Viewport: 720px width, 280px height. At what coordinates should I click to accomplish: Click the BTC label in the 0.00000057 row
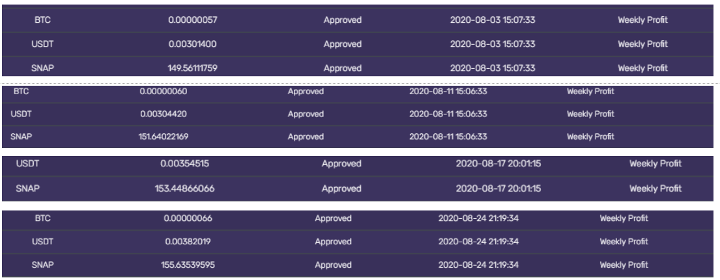click(x=43, y=20)
